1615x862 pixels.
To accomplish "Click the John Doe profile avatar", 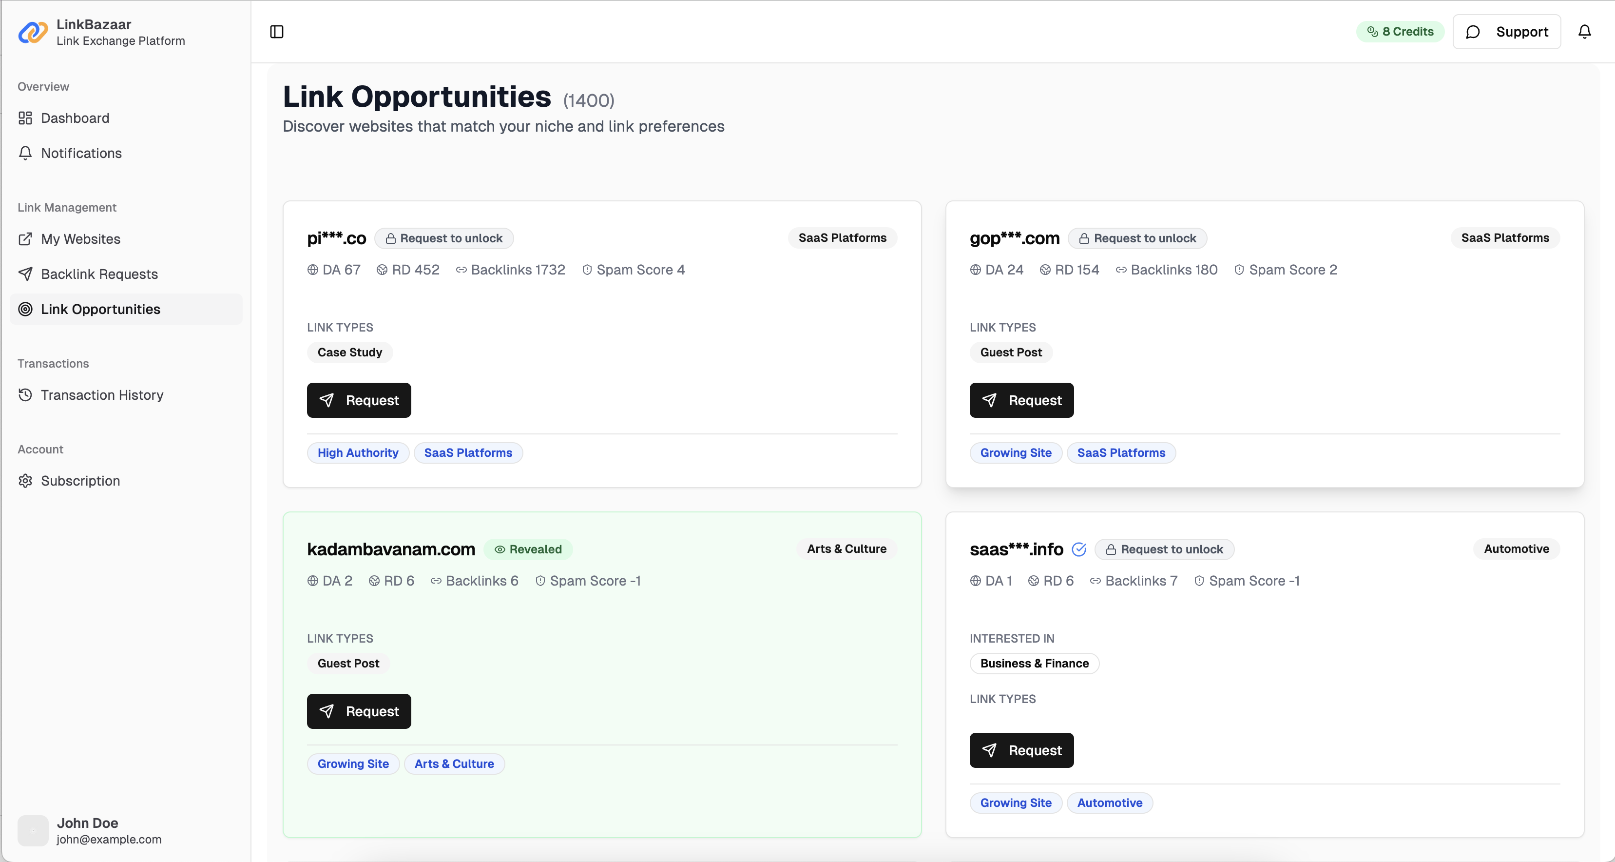I will [x=32, y=831].
